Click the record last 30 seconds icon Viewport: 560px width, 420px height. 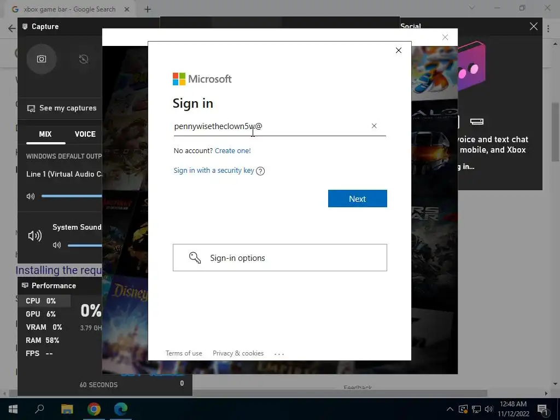pos(84,59)
